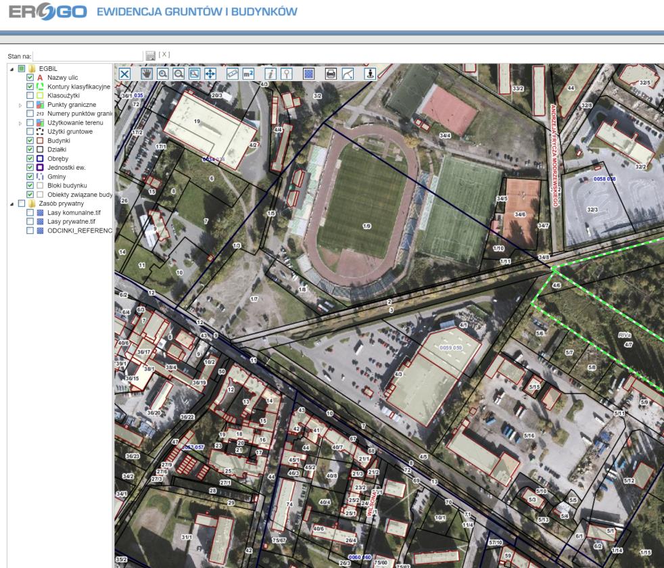
Task: Select the curve line drawing tool
Action: click(x=348, y=74)
